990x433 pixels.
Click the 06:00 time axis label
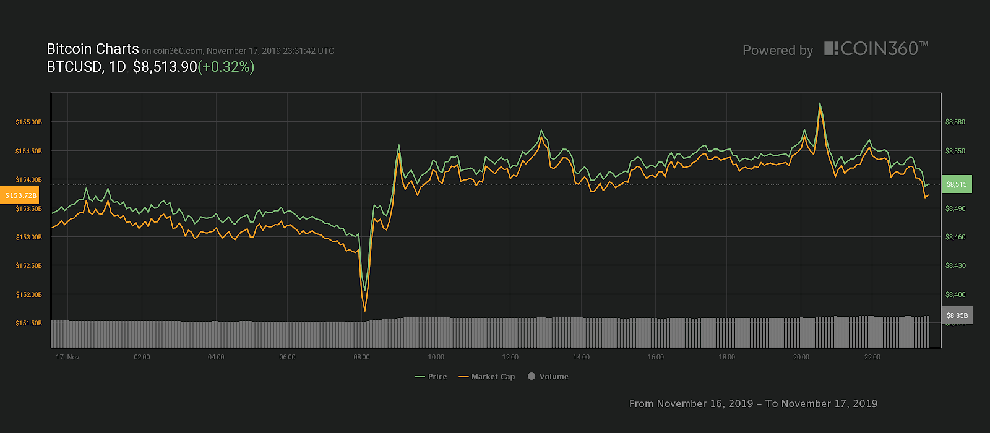pos(287,357)
